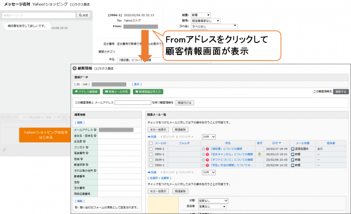Click the 全解除 link under the mail table
The width and height of the screenshot is (351, 214).
(164, 178)
